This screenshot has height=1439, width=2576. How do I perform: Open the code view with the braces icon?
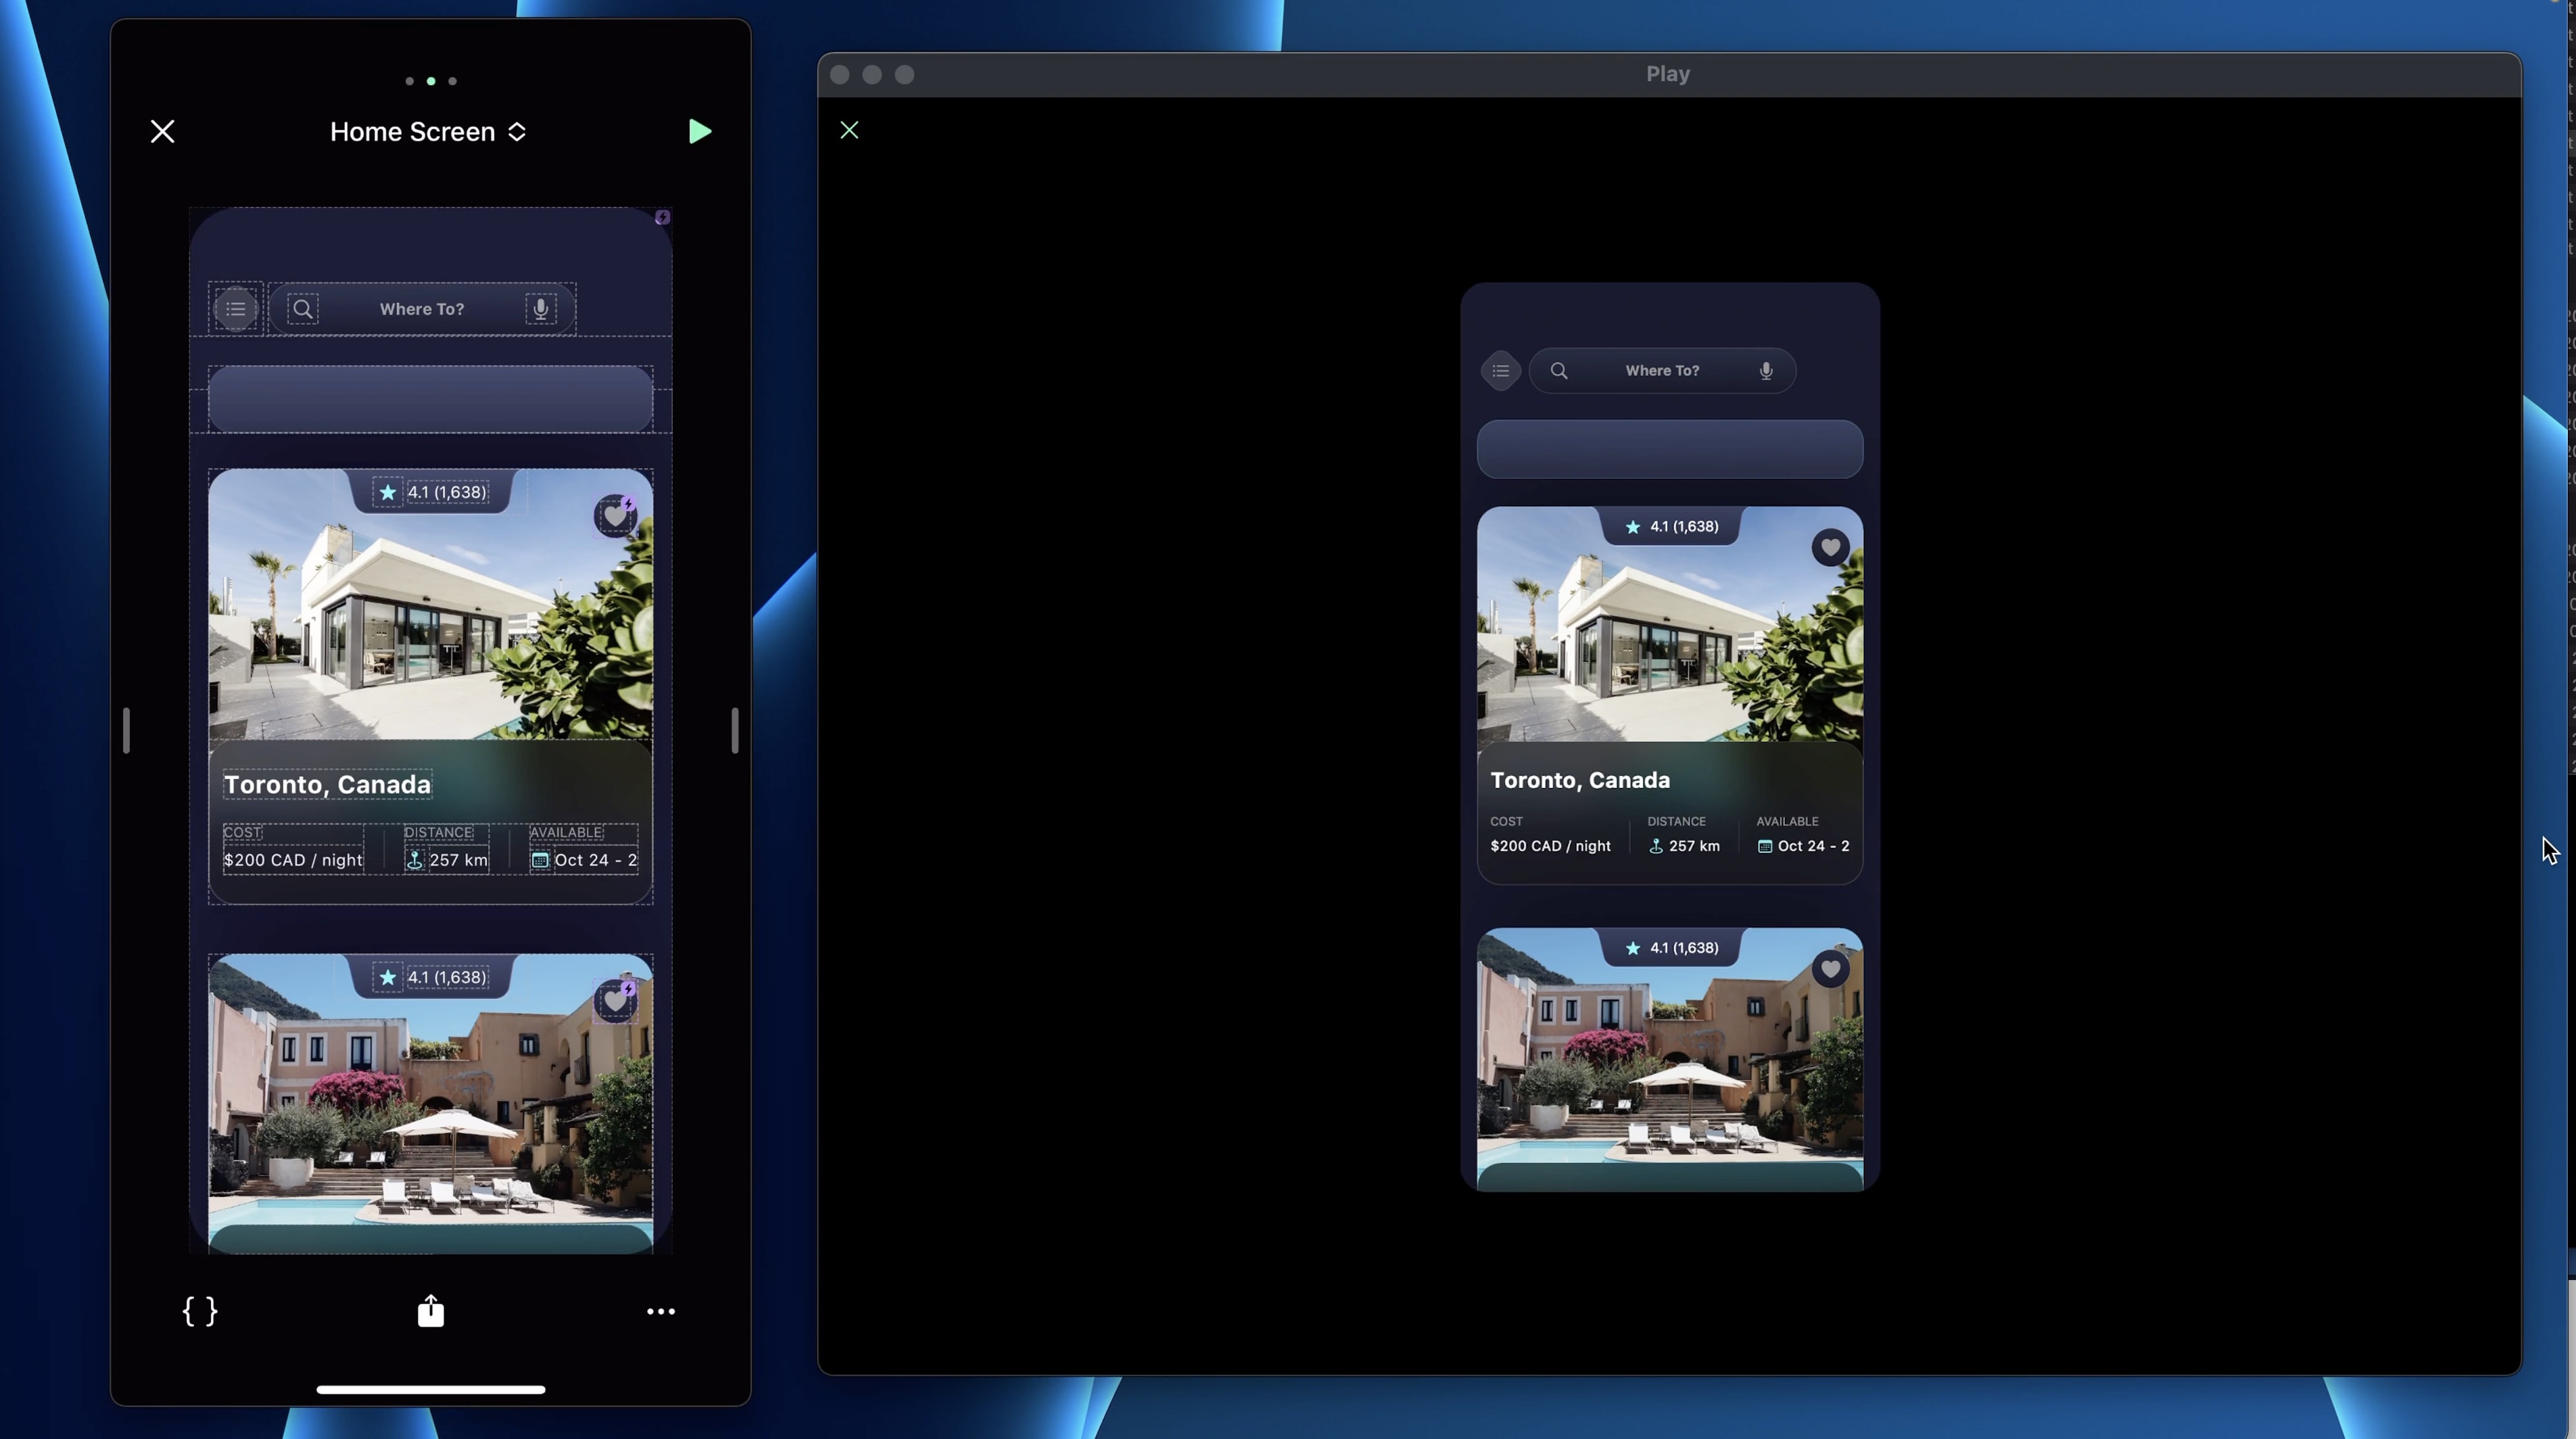[200, 1311]
